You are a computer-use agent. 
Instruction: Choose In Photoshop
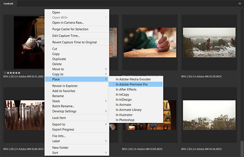[x=136, y=120]
